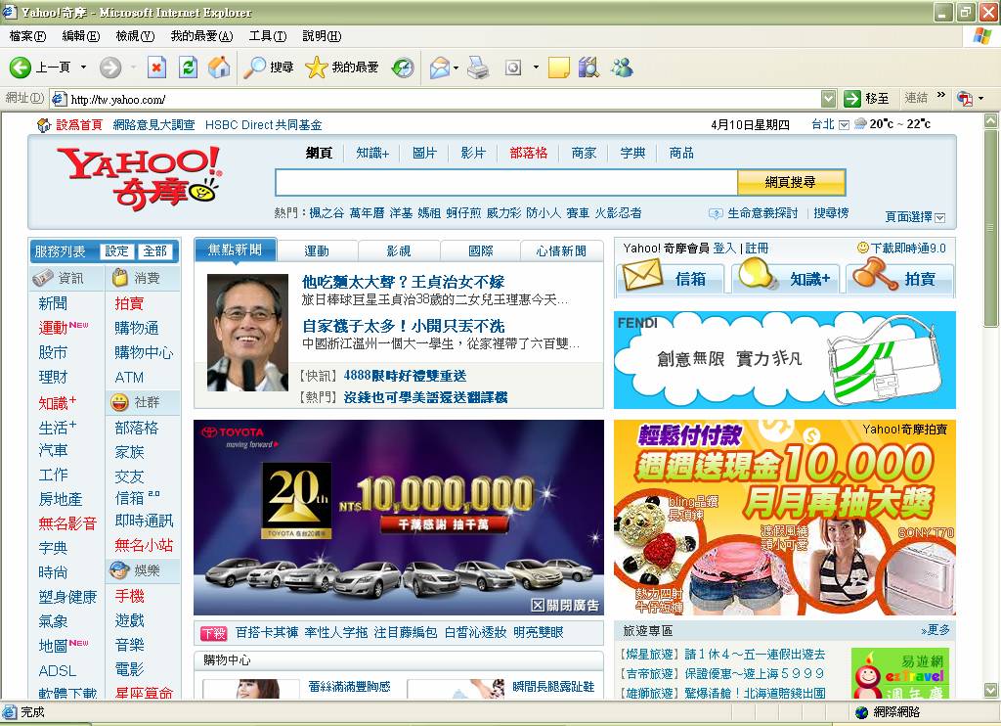Click the 關閉廣告 close ad button

pos(566,606)
